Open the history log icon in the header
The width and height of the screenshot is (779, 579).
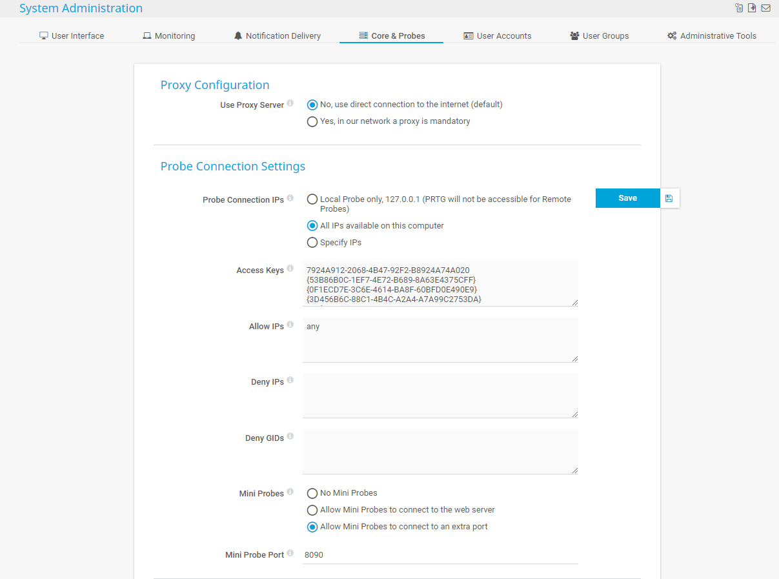pyautogui.click(x=739, y=8)
